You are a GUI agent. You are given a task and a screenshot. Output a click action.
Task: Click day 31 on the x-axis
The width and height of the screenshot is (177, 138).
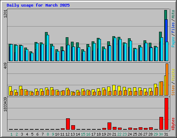(x=166, y=134)
